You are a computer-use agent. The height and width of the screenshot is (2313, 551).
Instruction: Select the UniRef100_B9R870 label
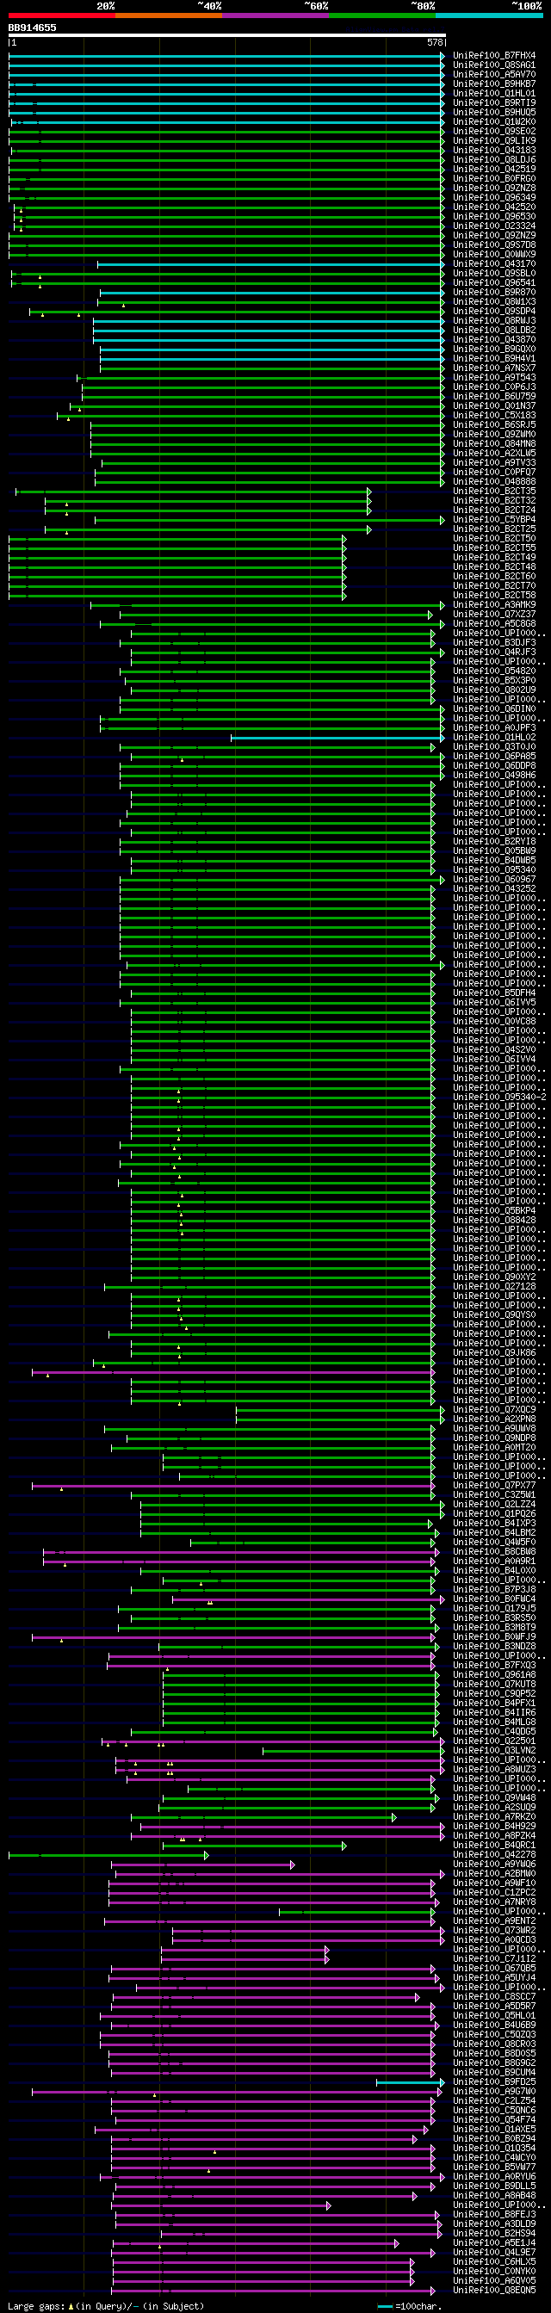(494, 292)
